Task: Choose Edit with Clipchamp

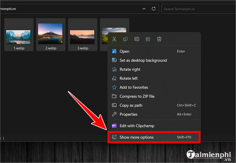Action: 155,126
